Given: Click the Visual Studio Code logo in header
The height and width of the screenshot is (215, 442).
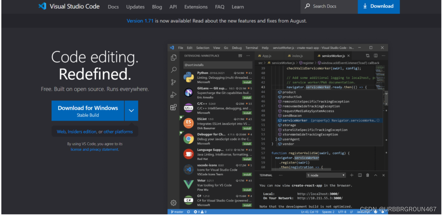Looking at the screenshot, I should pyautogui.click(x=42, y=6).
